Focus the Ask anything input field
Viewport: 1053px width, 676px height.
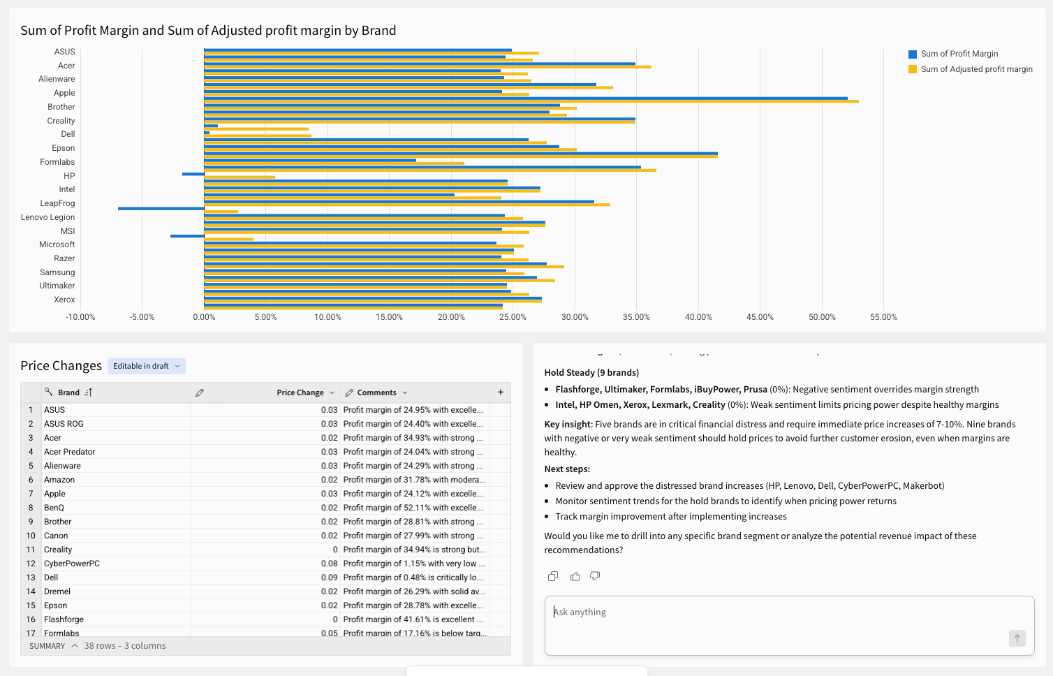coord(789,625)
